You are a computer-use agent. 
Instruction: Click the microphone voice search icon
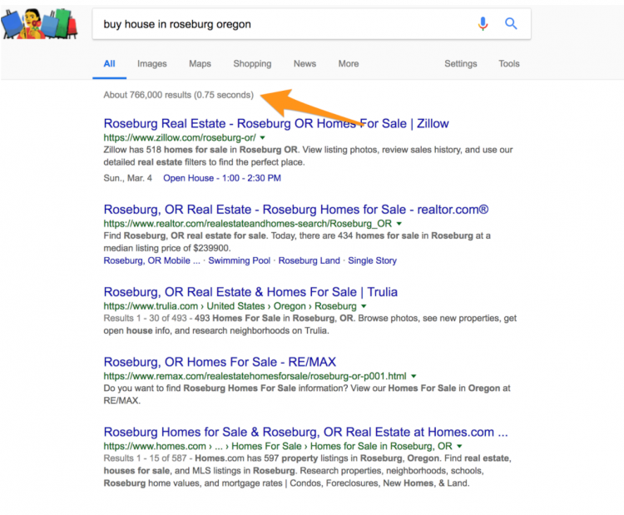(x=483, y=24)
